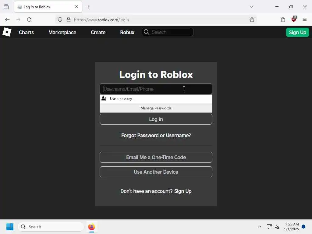Open the uBlock Origin extension icon
Viewport: 312px width, 234px height.
click(x=294, y=19)
